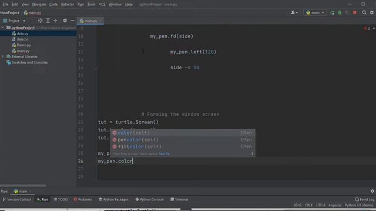Open completion popup more options icon
Image resolution: width=376 pixels, height=211 pixels.
(252, 154)
